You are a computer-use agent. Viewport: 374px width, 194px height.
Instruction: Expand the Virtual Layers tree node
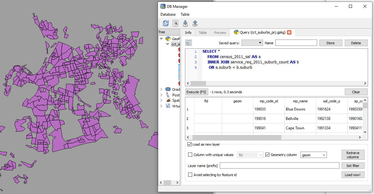161,106
